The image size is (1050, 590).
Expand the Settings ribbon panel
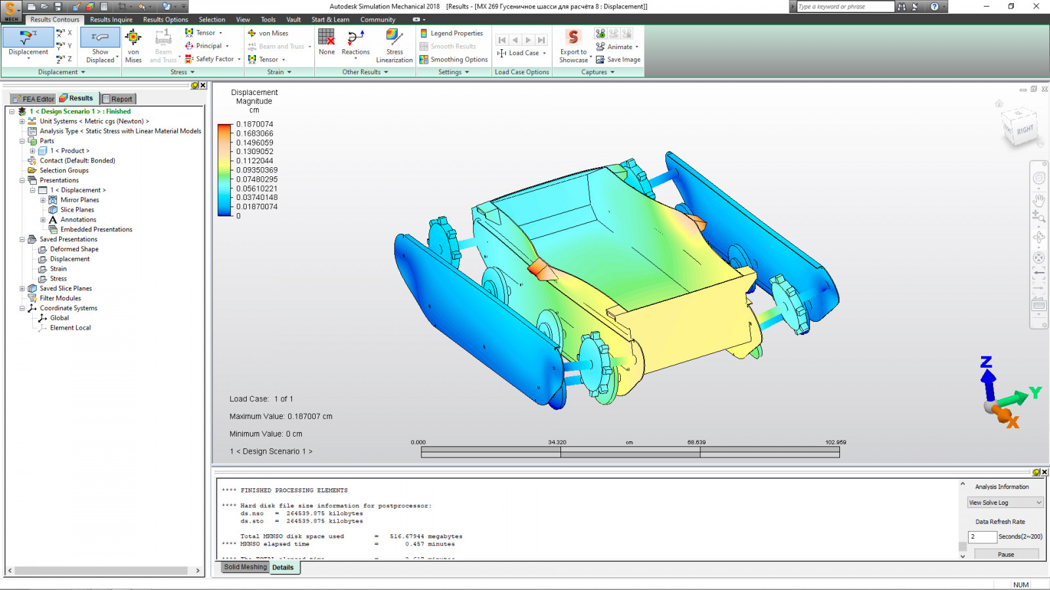pos(454,72)
